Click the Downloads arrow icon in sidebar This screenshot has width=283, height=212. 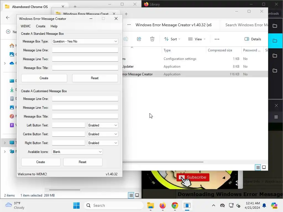pos(12,90)
